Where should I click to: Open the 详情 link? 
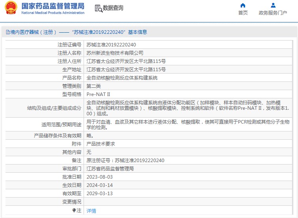point(91,211)
